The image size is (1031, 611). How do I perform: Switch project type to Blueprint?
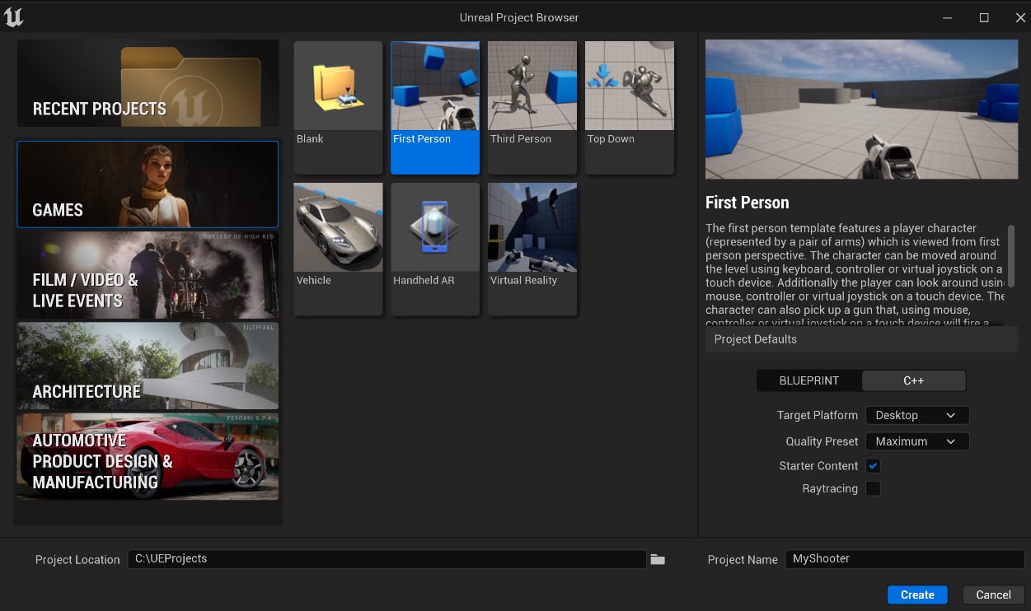pos(809,380)
